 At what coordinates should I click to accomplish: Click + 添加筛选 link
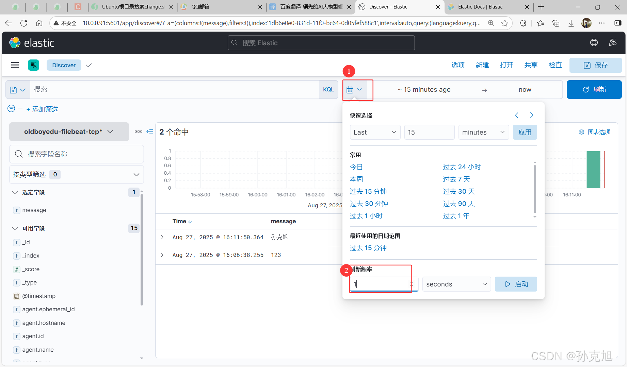coord(42,109)
